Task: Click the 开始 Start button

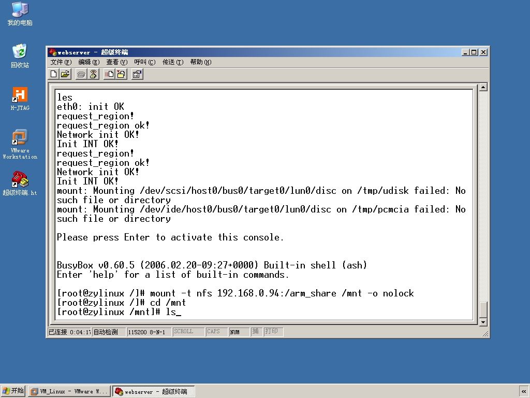Action: [13, 391]
